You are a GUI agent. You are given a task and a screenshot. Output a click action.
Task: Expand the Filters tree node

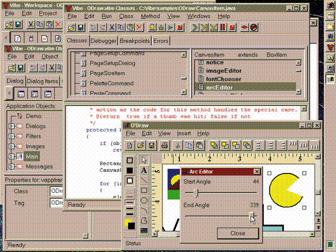pos(11,136)
